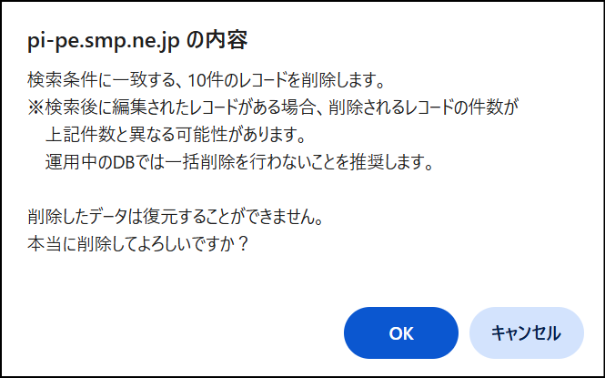Click the dialog title pi-pe.smp.ne.jp の内容

[137, 41]
